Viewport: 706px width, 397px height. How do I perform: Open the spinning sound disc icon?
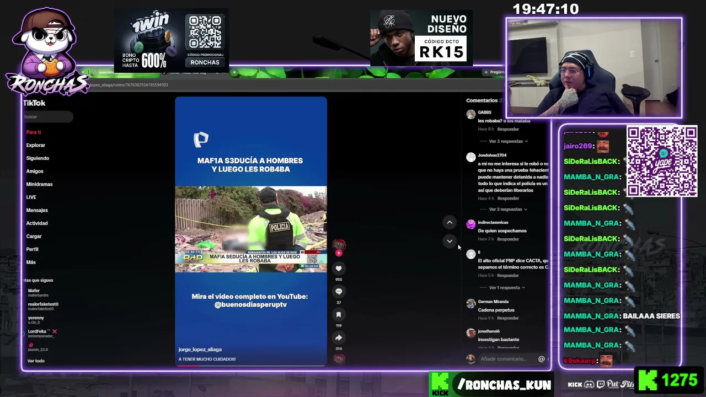click(339, 359)
